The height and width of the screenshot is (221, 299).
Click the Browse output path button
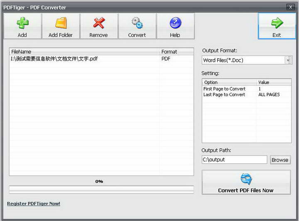(280, 160)
